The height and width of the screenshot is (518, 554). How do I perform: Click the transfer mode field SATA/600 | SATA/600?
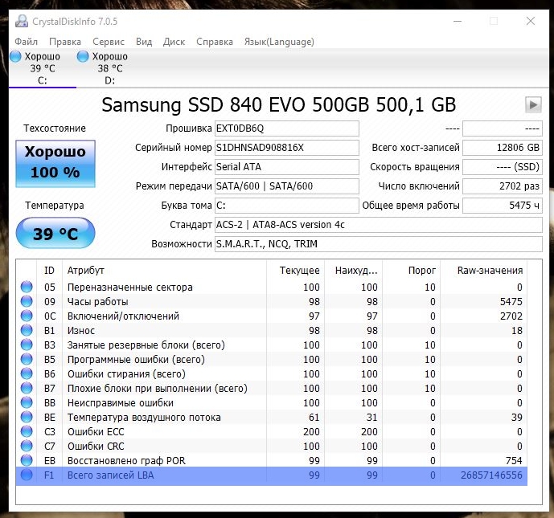pos(287,186)
